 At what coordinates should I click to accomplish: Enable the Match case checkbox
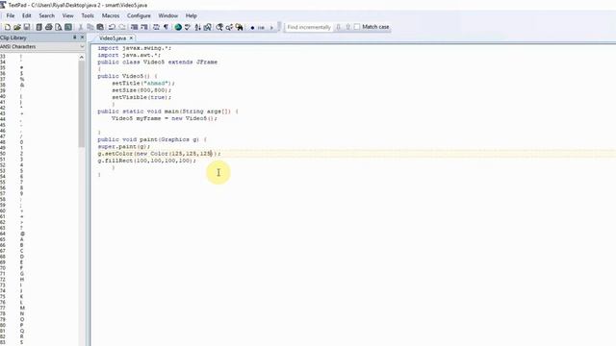point(357,27)
